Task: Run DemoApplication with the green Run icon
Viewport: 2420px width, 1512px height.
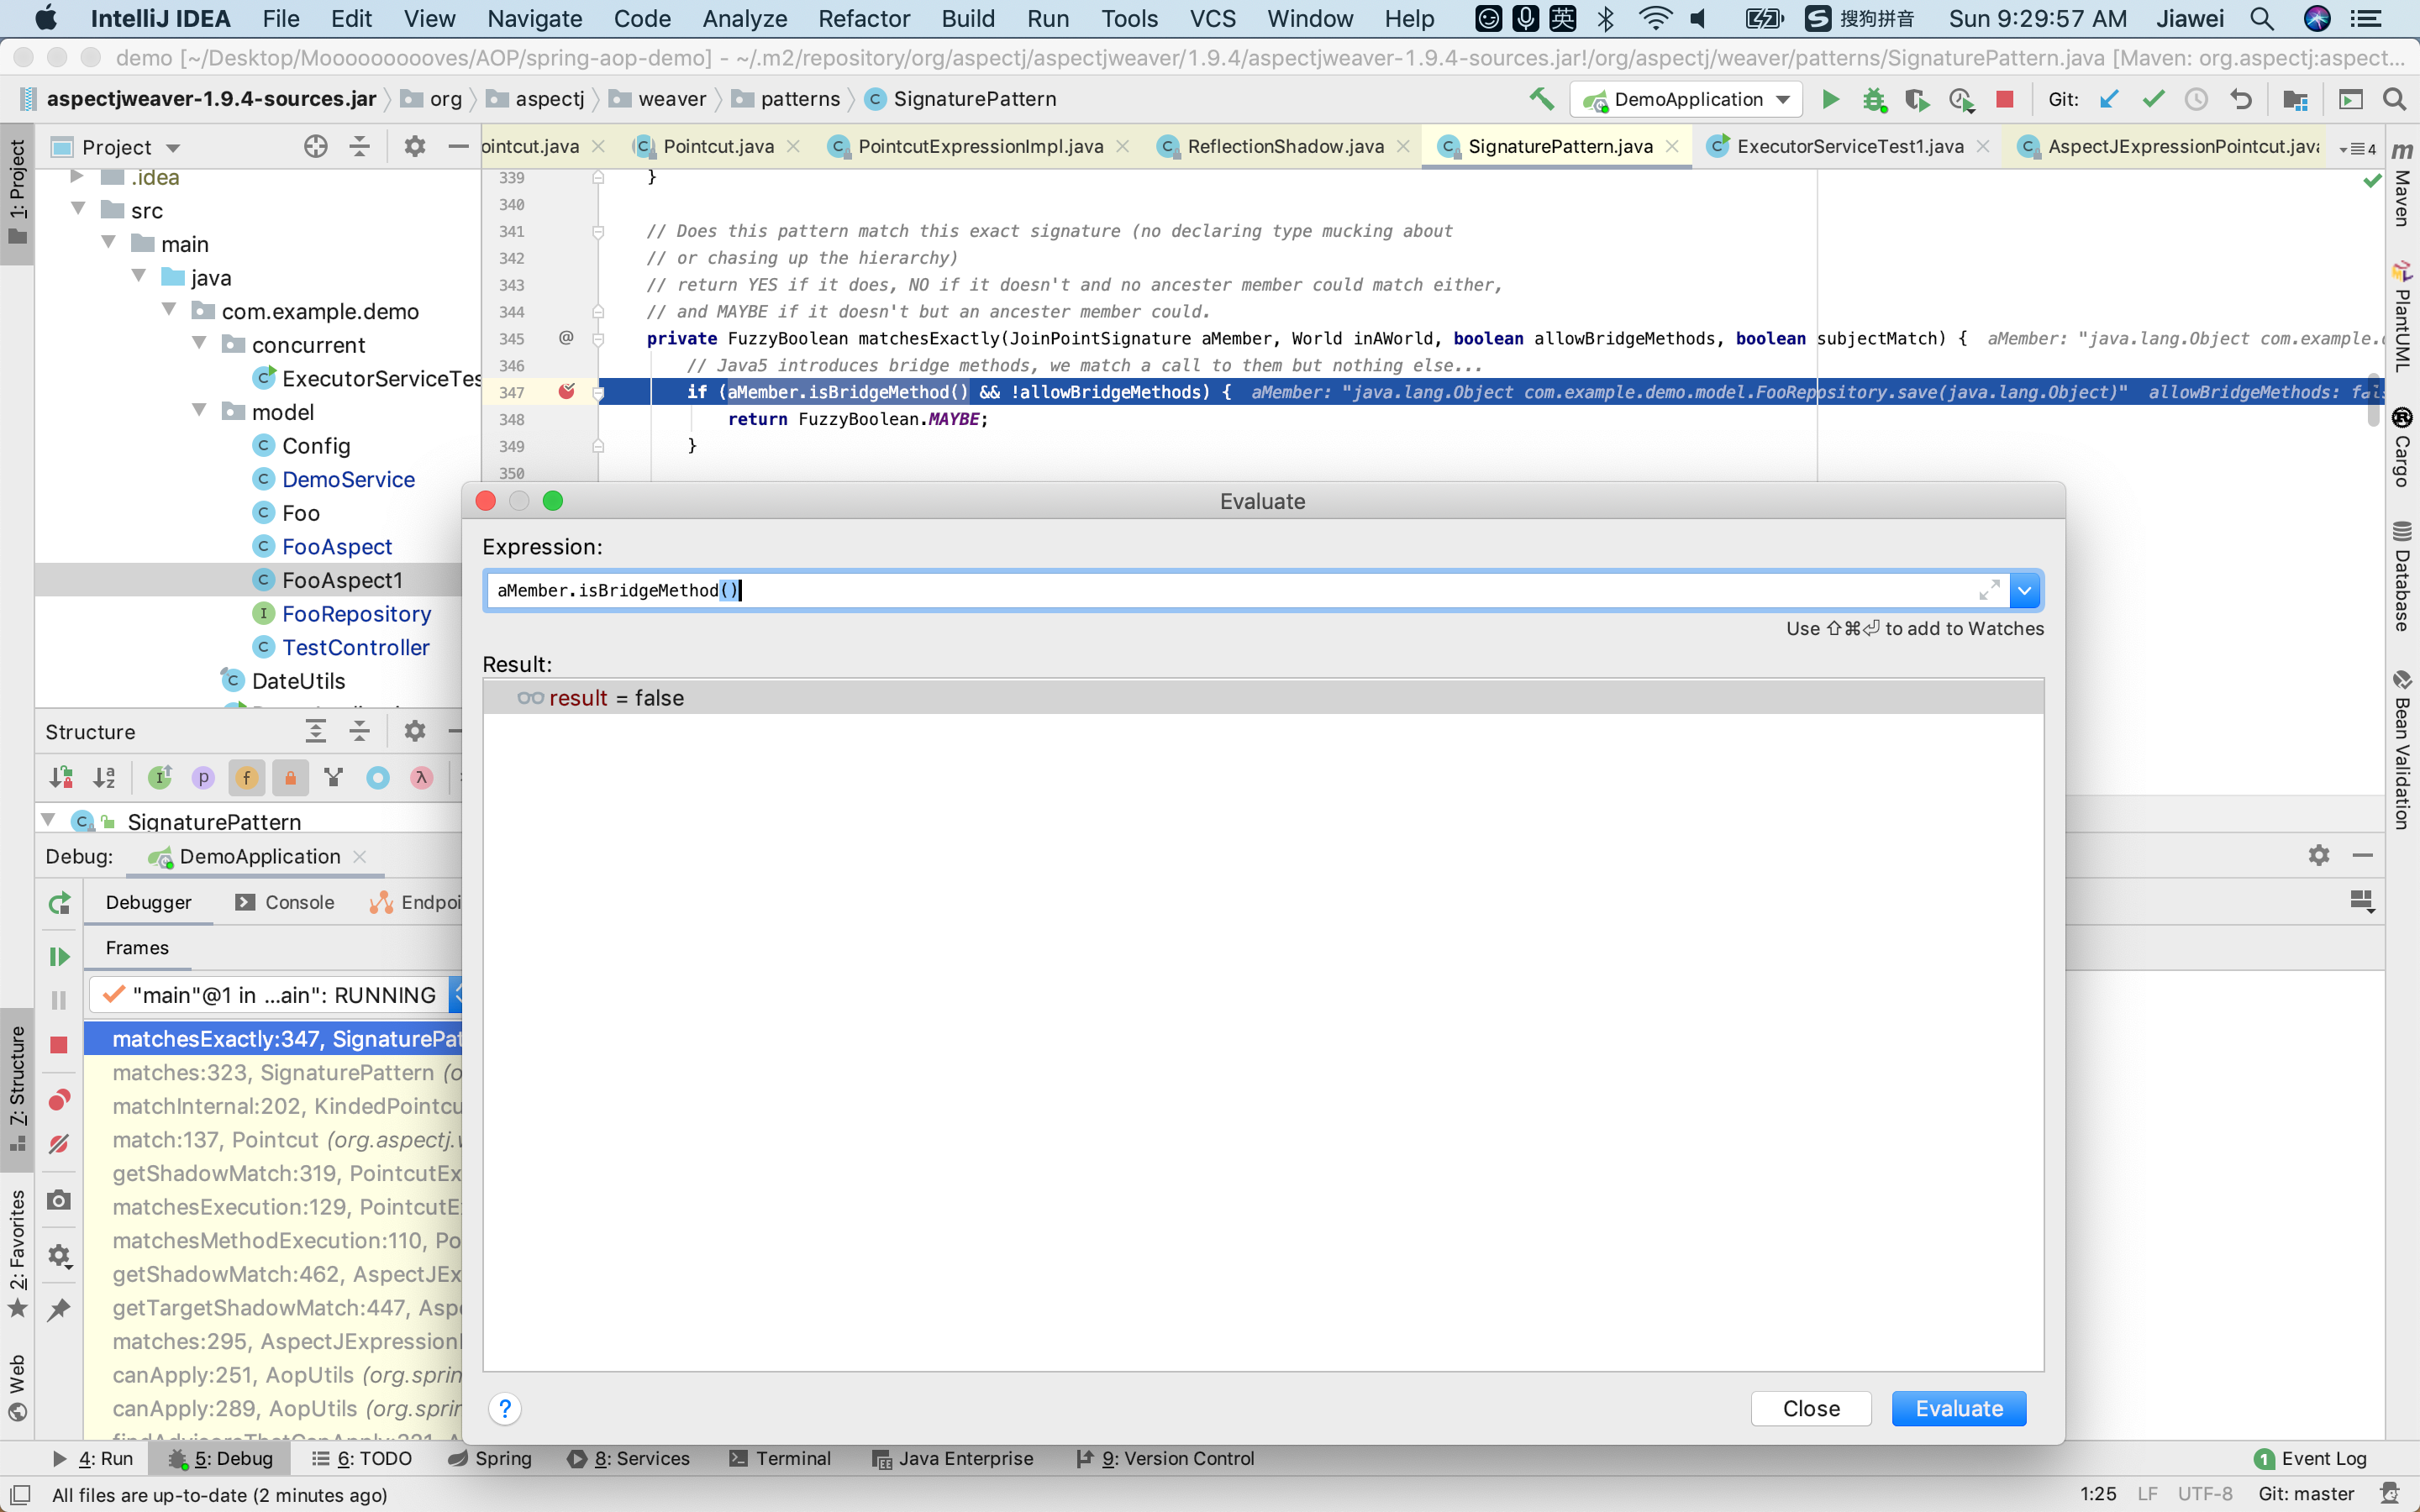Action: (1830, 99)
